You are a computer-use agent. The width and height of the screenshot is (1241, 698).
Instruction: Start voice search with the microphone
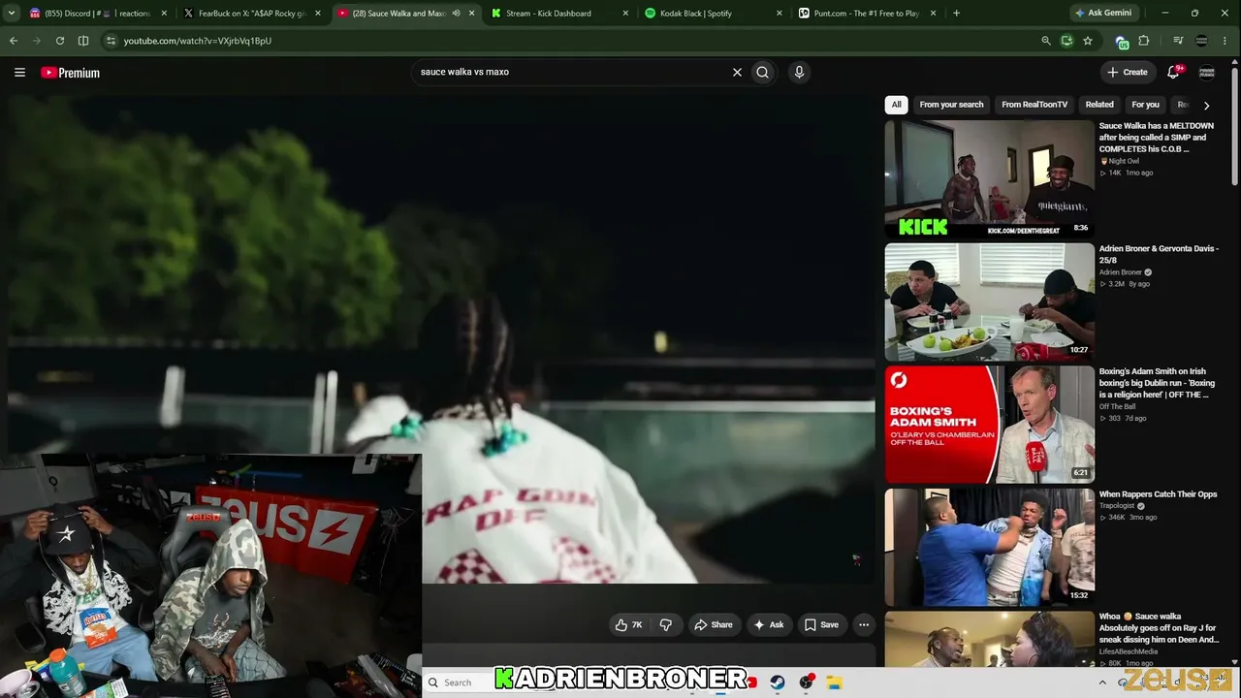[x=799, y=72]
